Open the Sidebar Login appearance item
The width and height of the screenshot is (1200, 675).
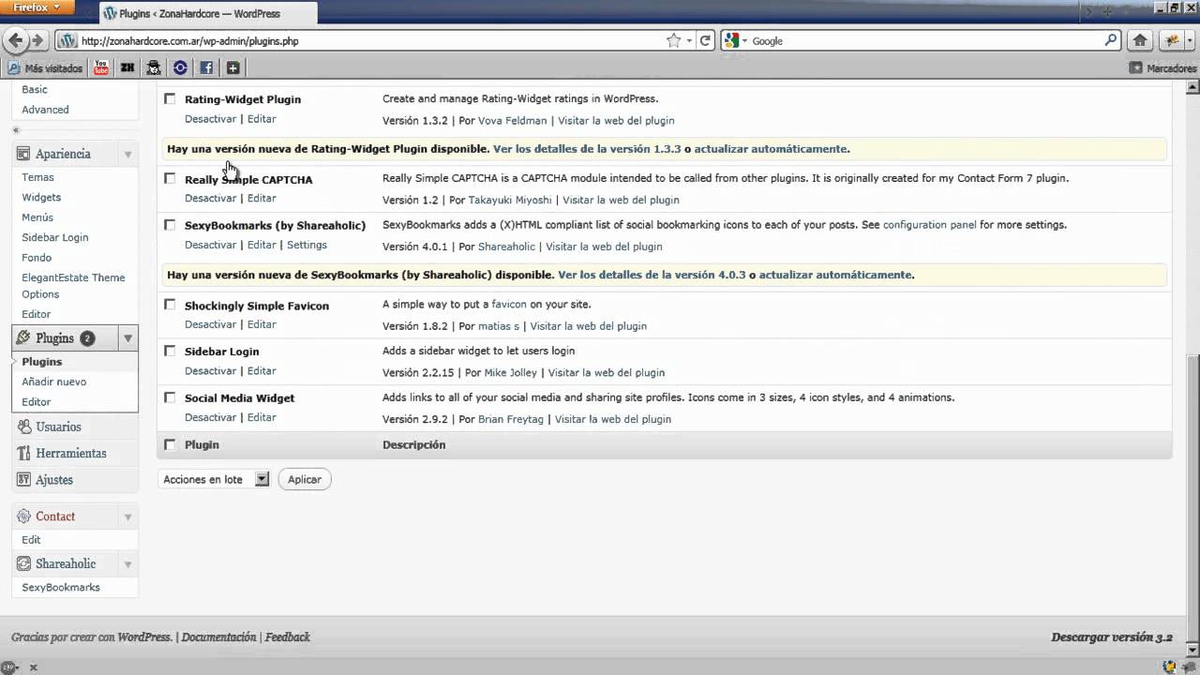coord(55,237)
